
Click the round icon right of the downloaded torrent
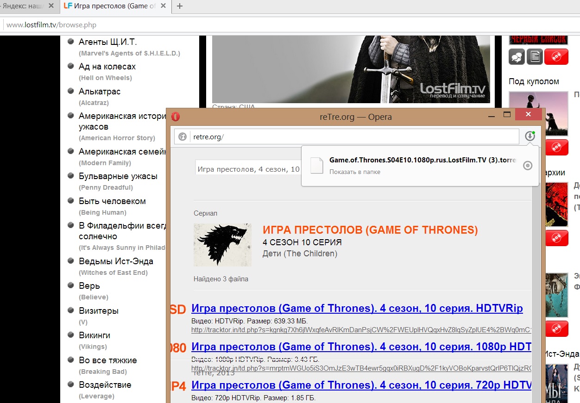[x=527, y=166]
